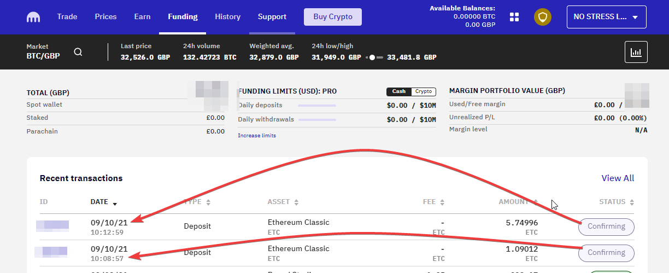Click Last price 32,526.0 GBP value
This screenshot has height=273, width=669.
pos(145,57)
